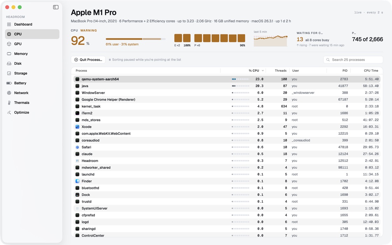Click the performance cores load blocks
Screen dimensions: 392x245
[x=220, y=38]
